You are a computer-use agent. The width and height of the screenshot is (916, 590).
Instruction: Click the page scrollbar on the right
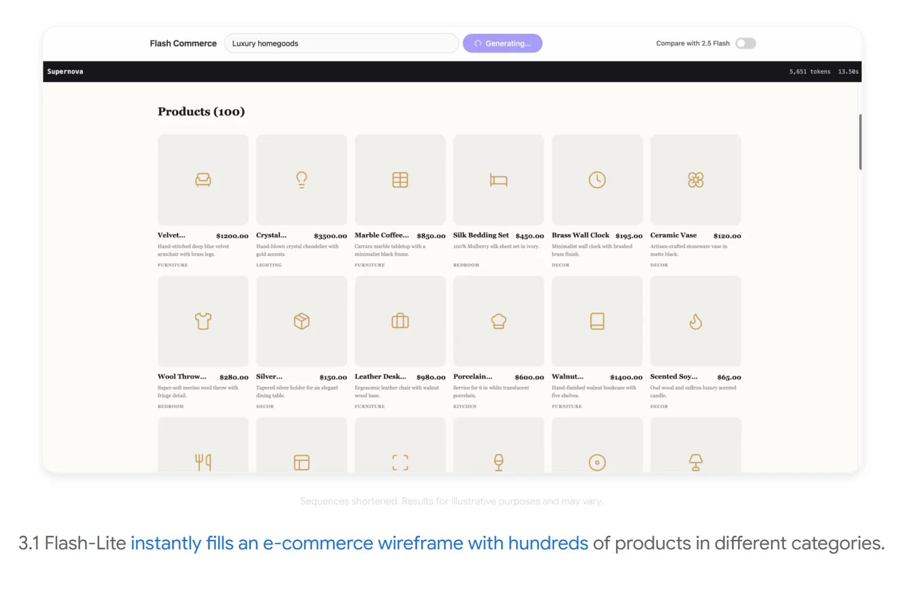[860, 142]
